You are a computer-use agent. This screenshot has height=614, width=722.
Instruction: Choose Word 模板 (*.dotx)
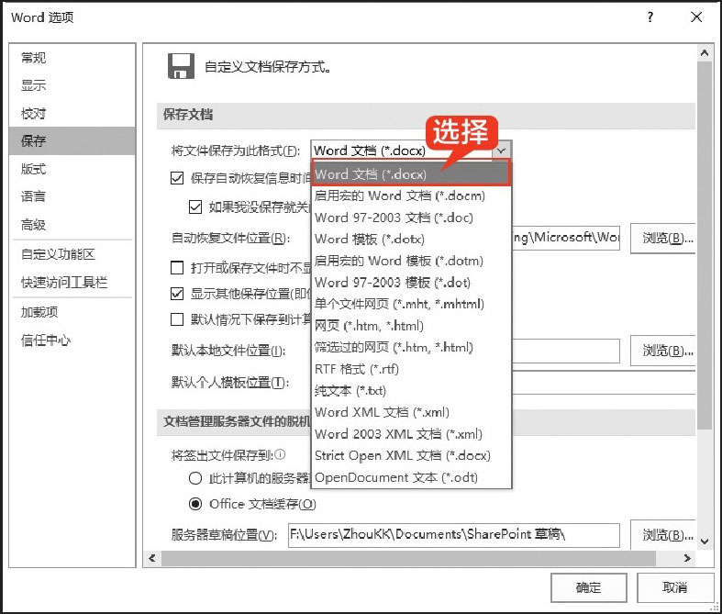[411, 239]
